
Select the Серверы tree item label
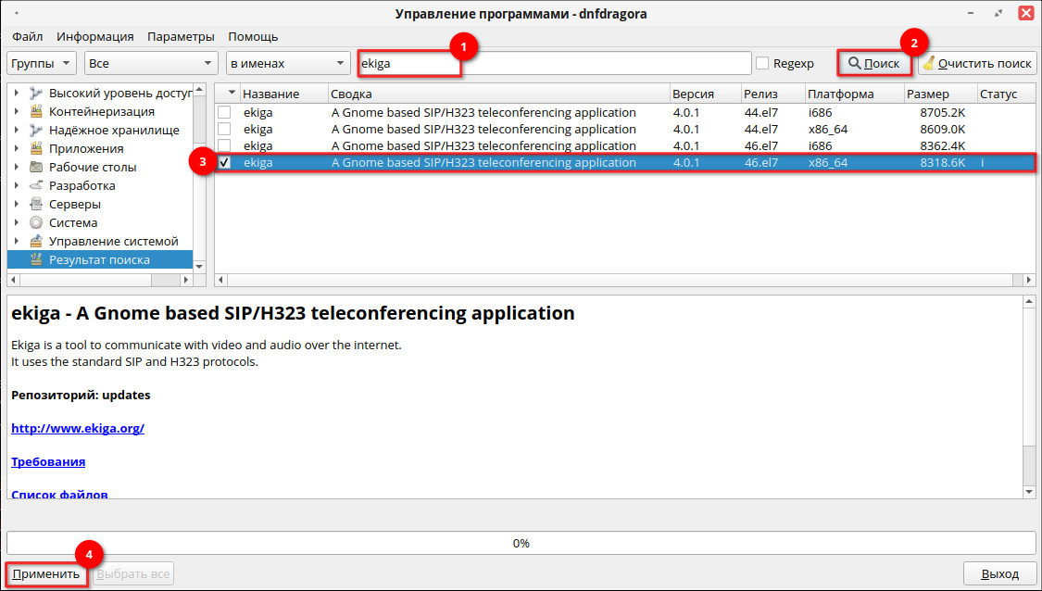click(x=75, y=204)
